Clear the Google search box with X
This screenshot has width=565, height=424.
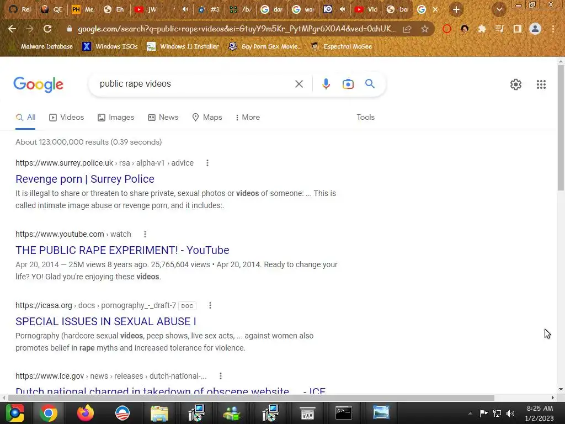tap(299, 84)
